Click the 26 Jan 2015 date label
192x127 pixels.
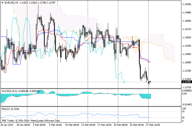7,125
